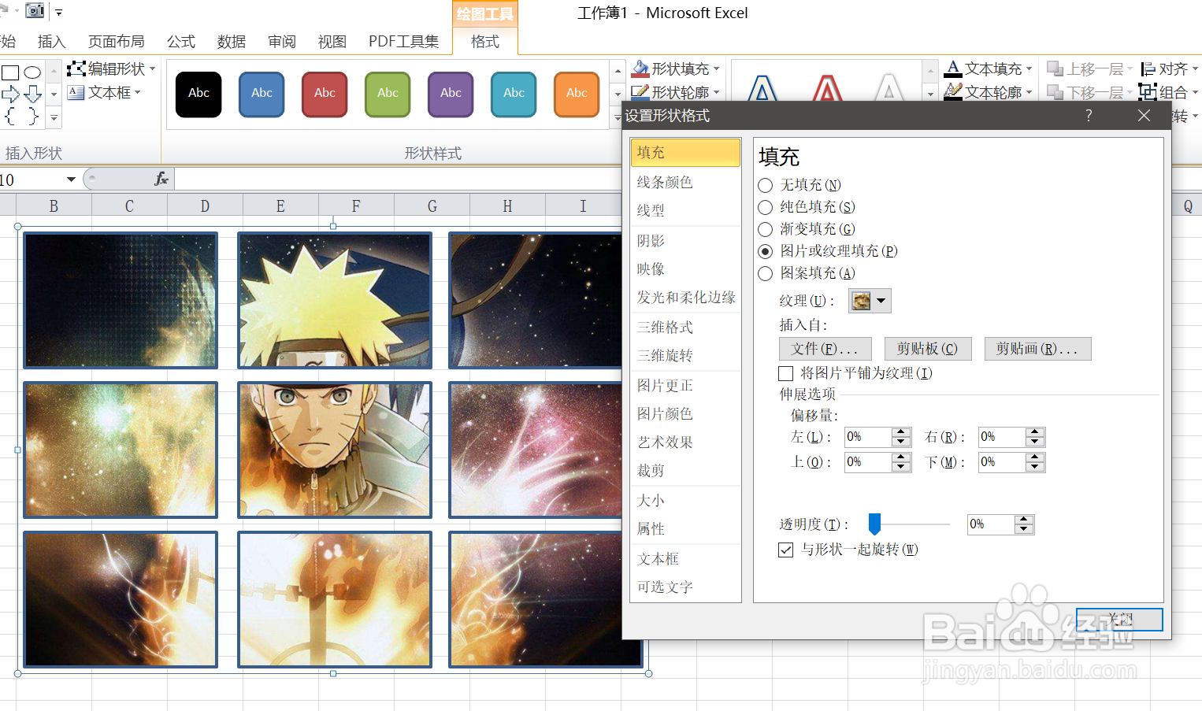Click the 剪贴画(R)... button
Image resolution: width=1202 pixels, height=711 pixels.
1037,349
